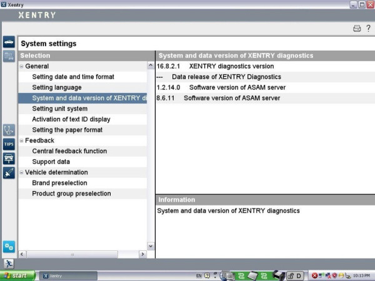Open the TIPS sidebar icon
Image resolution: width=375 pixels, height=281 pixels.
coord(9,144)
